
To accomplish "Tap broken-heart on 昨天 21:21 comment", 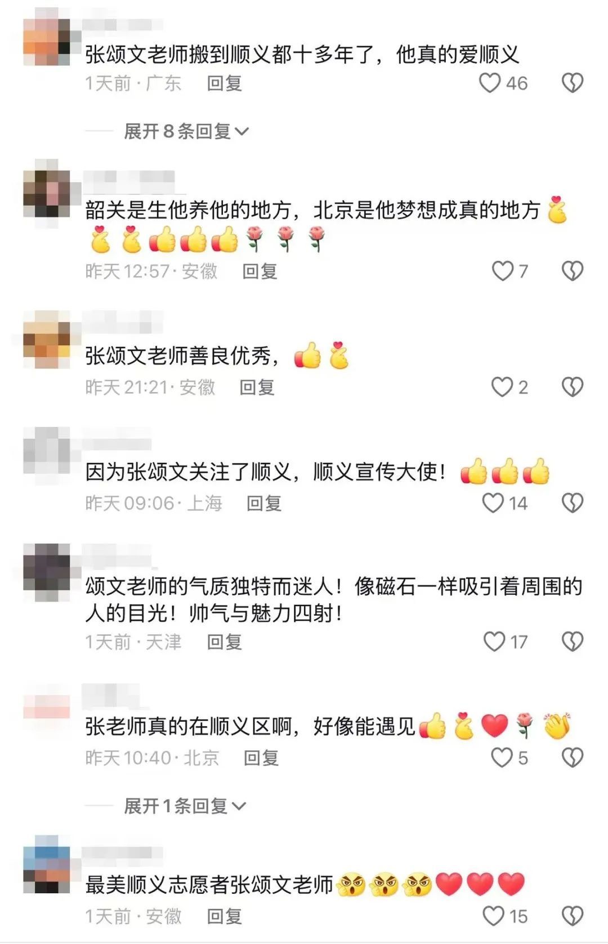I will click(573, 387).
